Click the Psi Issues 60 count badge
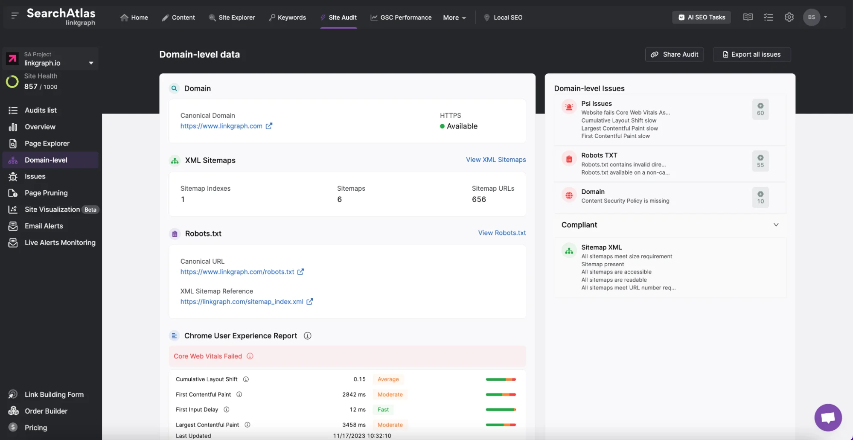 (x=760, y=109)
